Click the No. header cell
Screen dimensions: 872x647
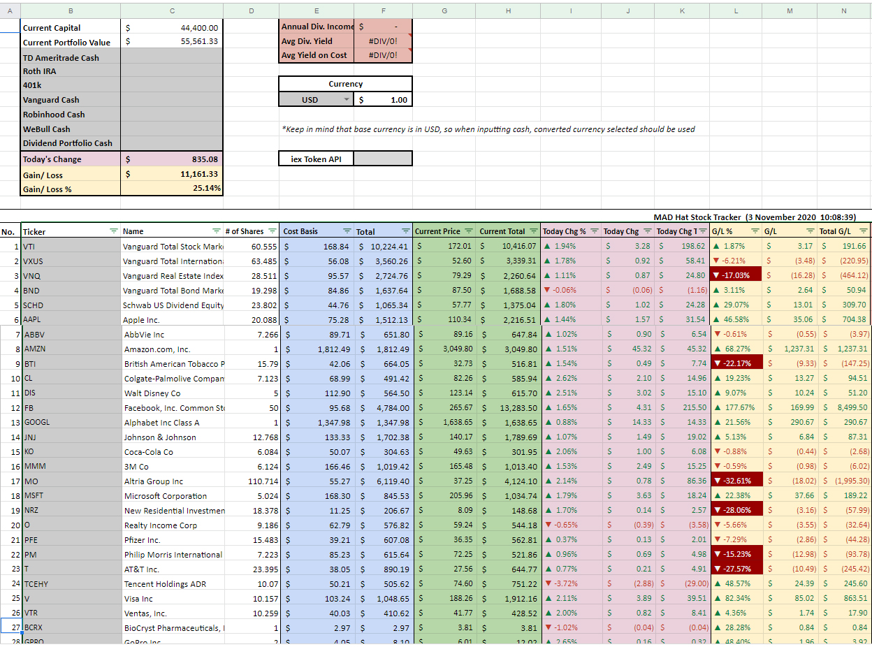[x=10, y=231]
